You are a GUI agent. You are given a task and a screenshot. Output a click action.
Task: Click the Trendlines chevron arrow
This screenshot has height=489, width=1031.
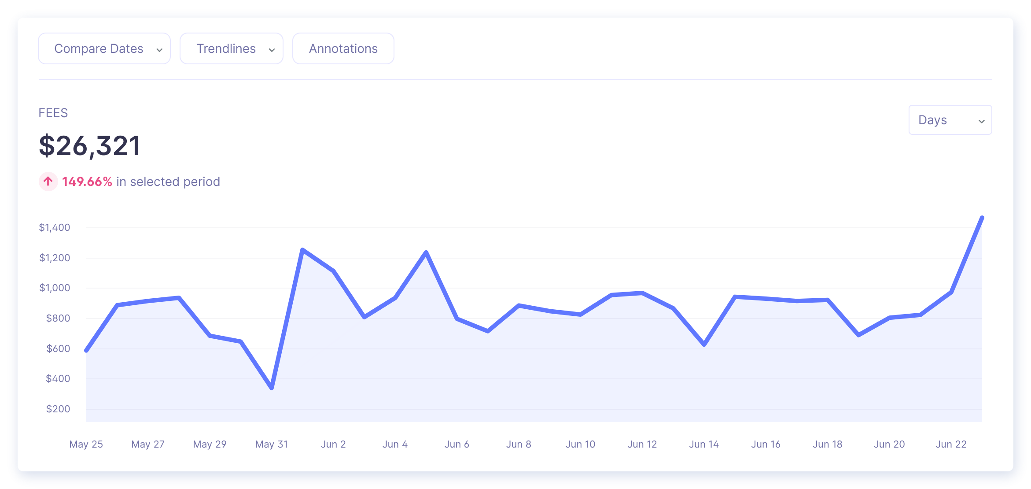click(x=272, y=50)
